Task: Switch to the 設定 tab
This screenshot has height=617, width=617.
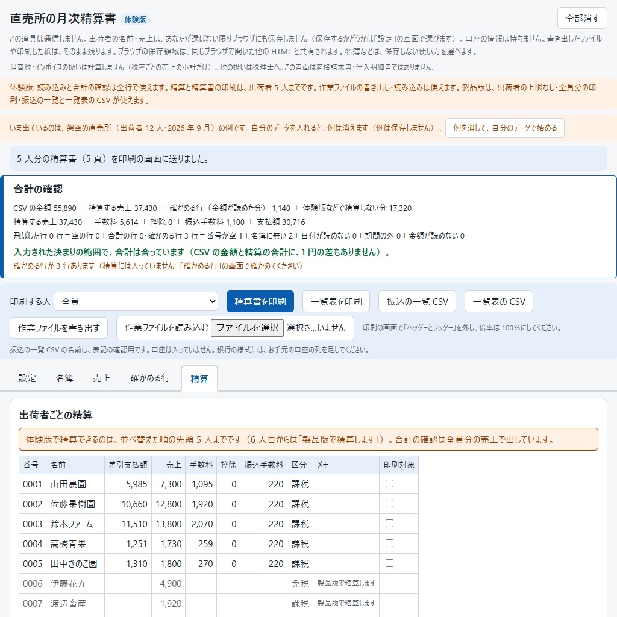Action: [x=27, y=378]
